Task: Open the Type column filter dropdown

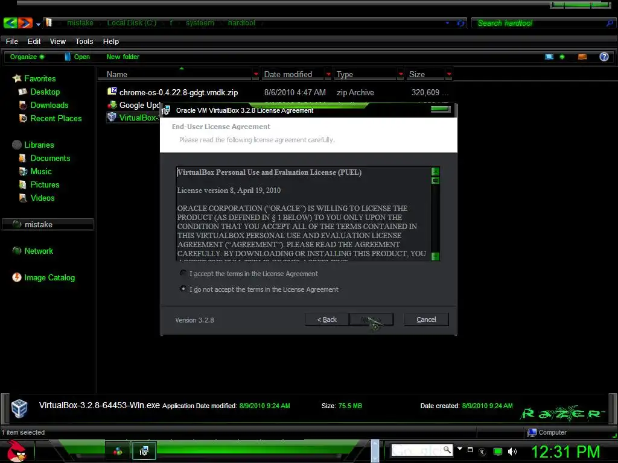Action: click(401, 74)
